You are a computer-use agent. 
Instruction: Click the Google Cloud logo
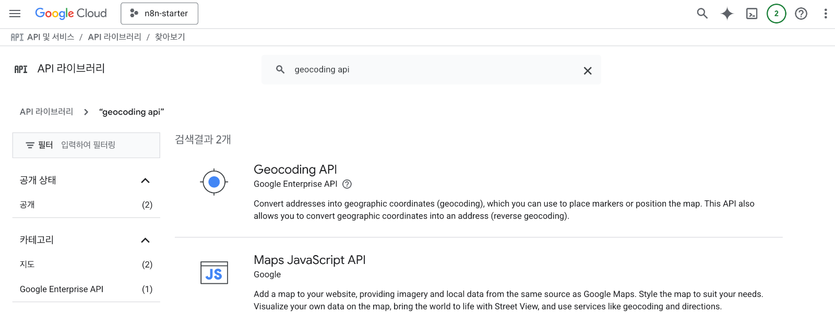[x=71, y=14]
